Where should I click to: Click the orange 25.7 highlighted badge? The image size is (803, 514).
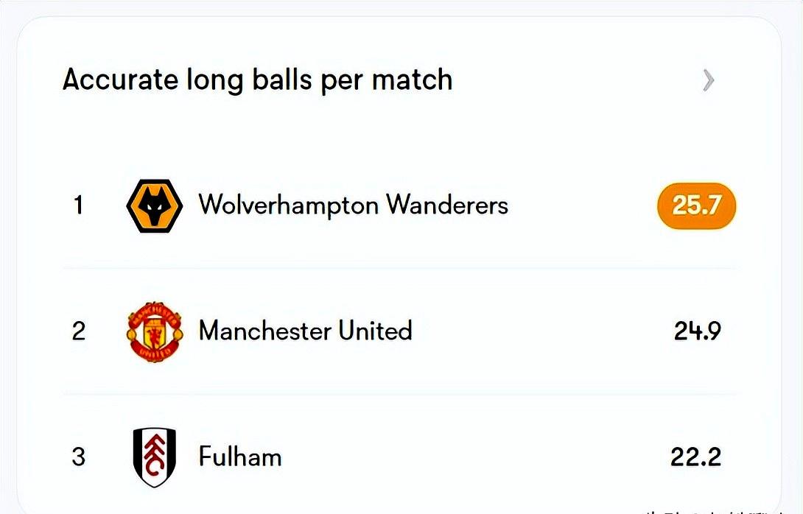tap(696, 205)
